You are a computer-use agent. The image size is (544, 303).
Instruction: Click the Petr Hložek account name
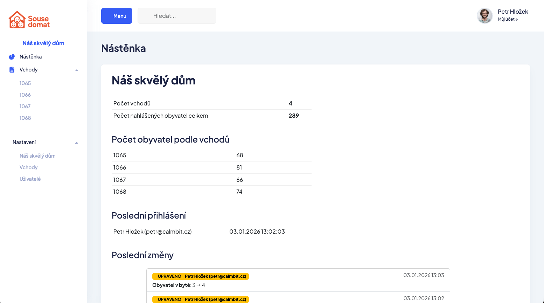click(x=513, y=11)
